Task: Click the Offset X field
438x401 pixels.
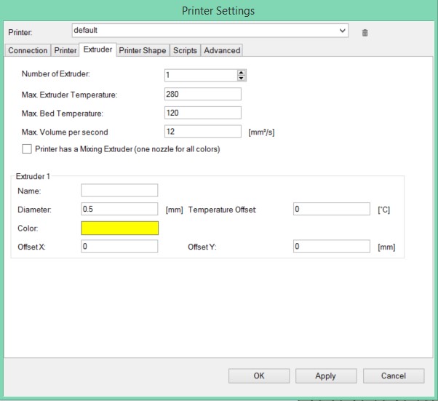Action: [x=119, y=246]
